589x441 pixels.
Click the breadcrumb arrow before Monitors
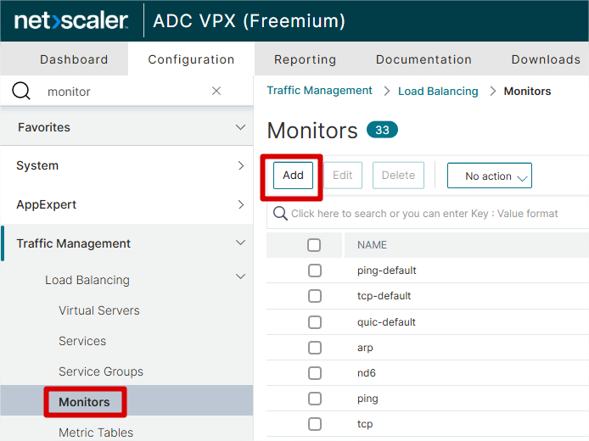pyautogui.click(x=493, y=91)
